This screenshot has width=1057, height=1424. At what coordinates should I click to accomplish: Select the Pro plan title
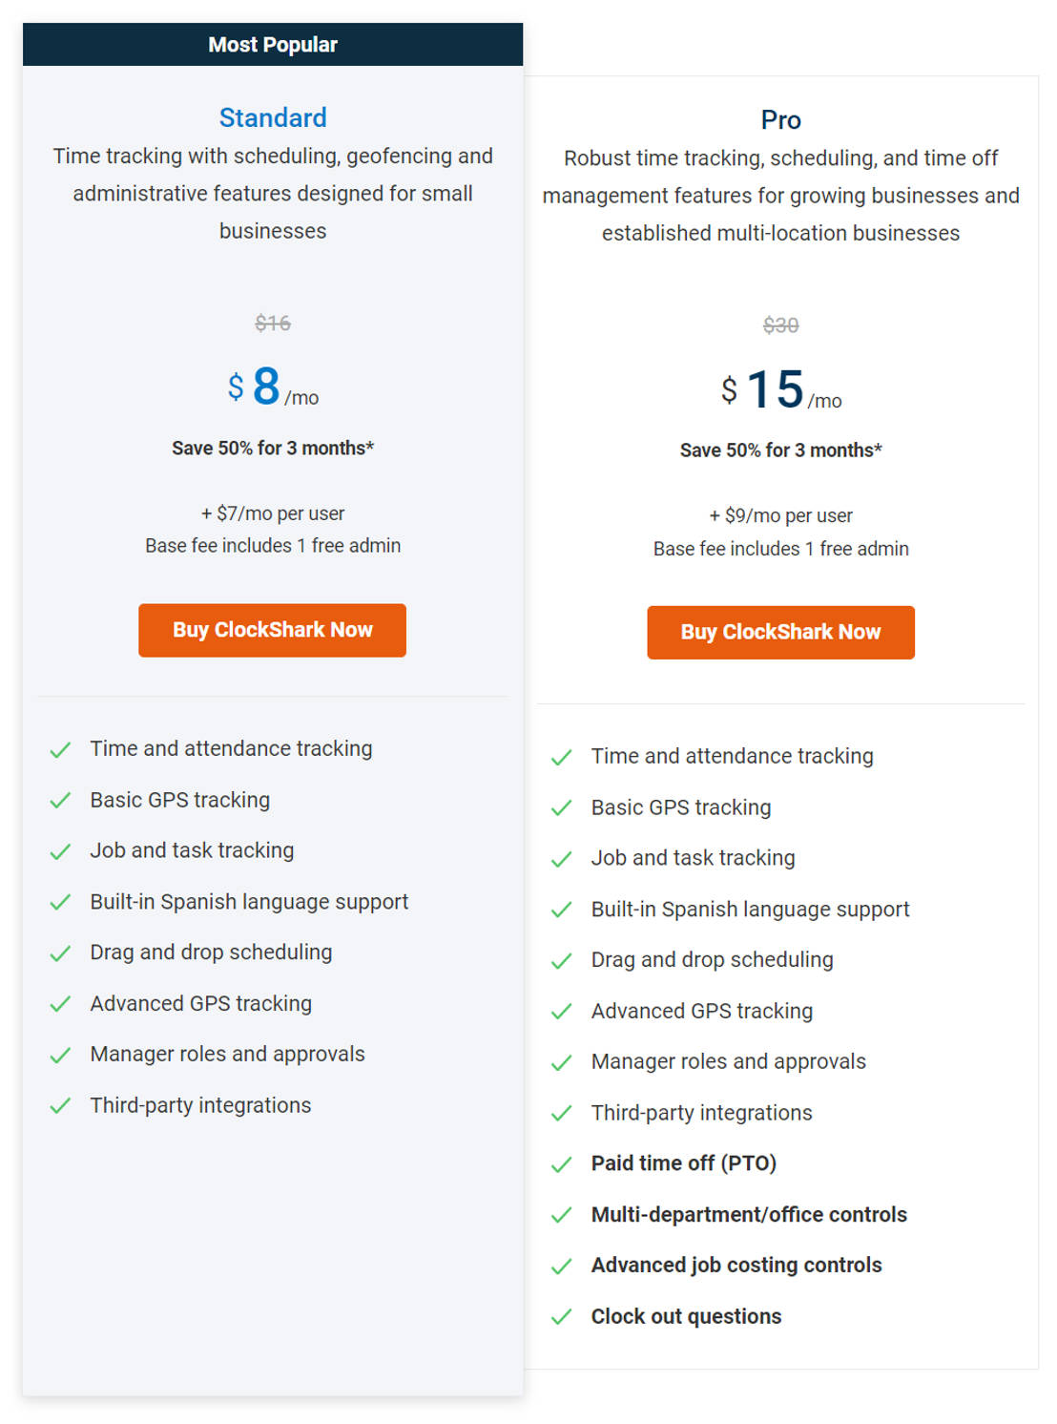tap(780, 120)
